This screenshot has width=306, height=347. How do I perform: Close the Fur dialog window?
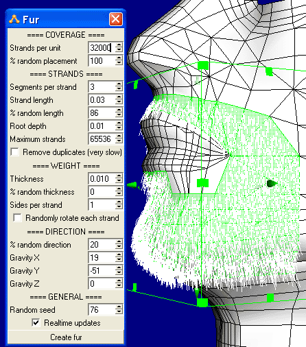coord(116,19)
